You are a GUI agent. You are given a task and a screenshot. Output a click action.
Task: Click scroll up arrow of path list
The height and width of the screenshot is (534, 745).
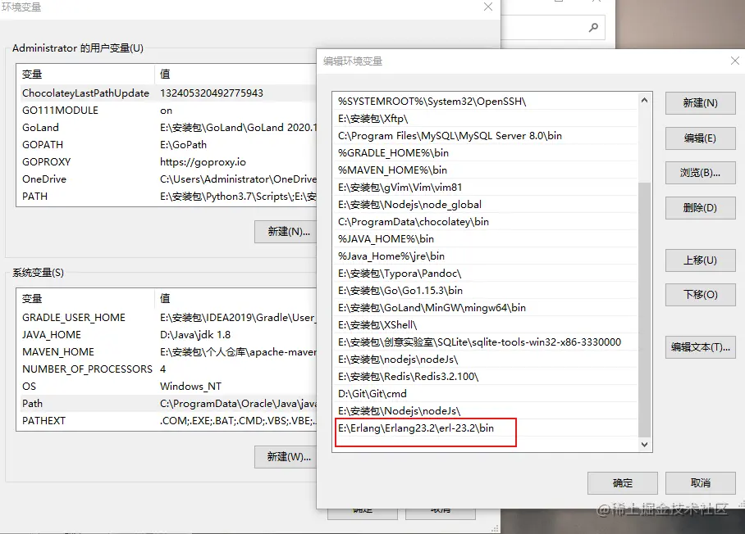click(644, 100)
